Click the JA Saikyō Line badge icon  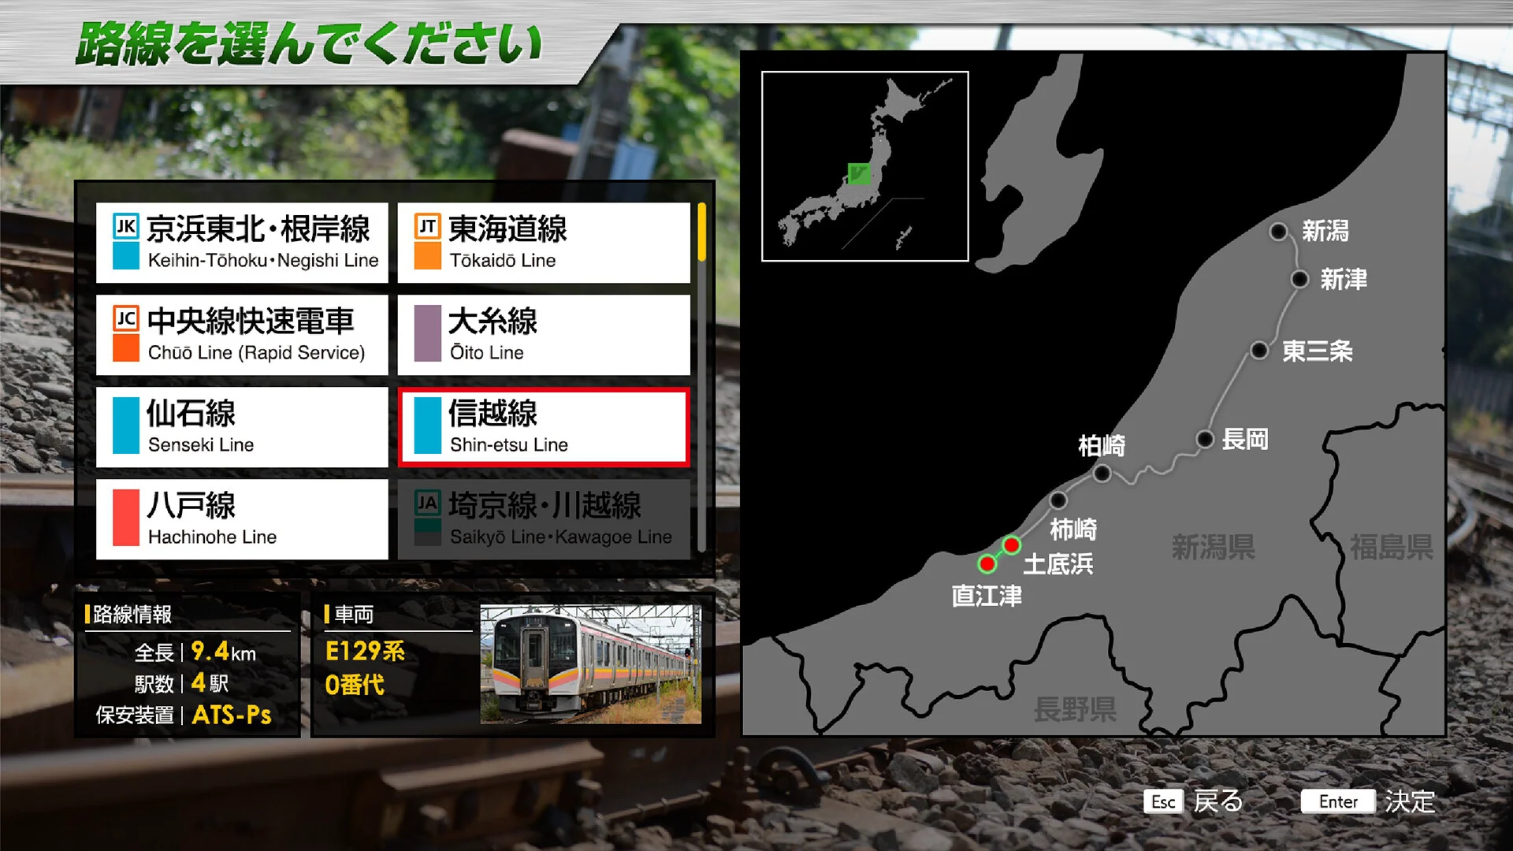426,504
